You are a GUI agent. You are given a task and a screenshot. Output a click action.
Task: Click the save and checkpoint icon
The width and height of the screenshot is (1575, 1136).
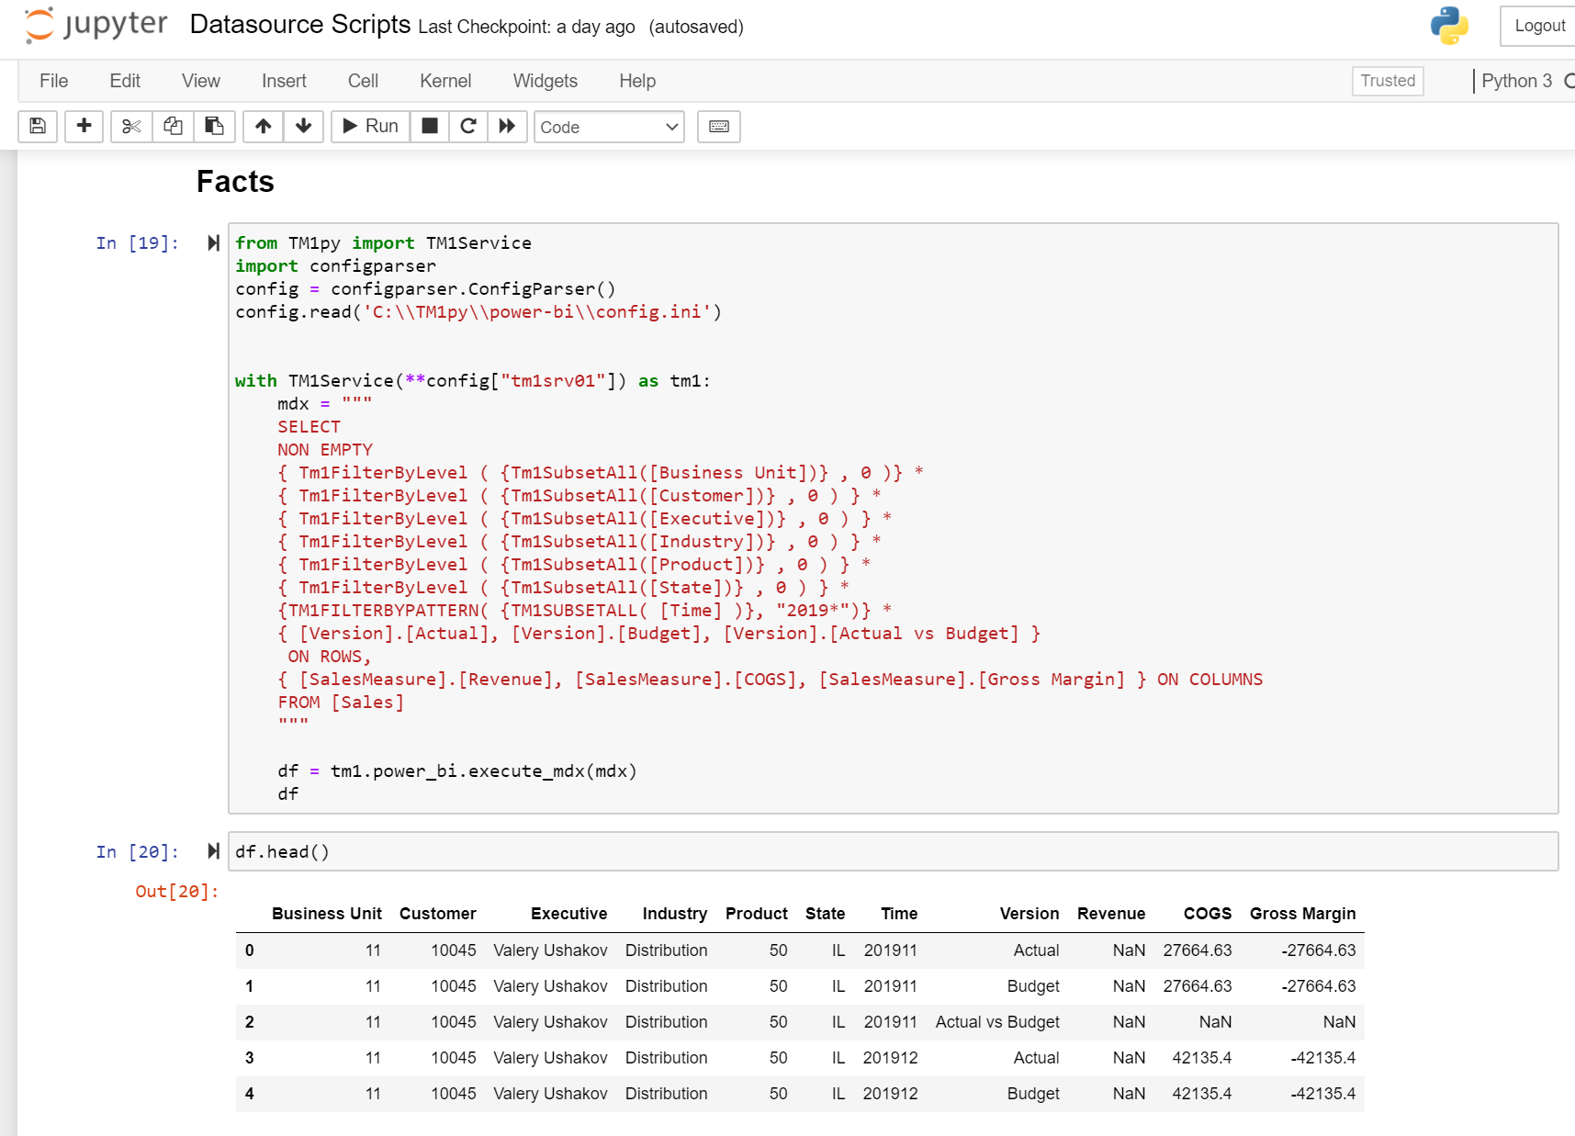[38, 126]
